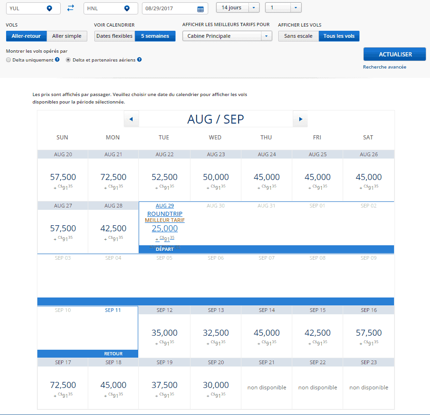Click help icon beside Delta et partenaires aériens
430x415 pixels.
coord(139,60)
